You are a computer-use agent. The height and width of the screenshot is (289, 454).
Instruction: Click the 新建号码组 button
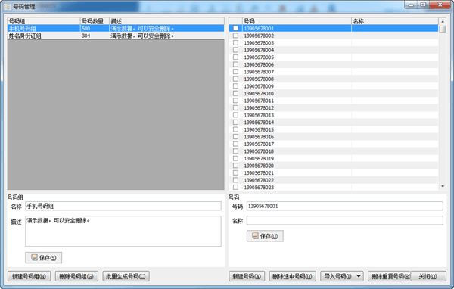[x=29, y=276]
